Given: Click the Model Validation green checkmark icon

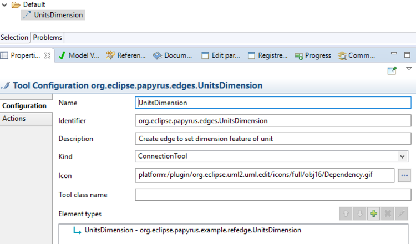Looking at the screenshot, I should click(x=62, y=55).
